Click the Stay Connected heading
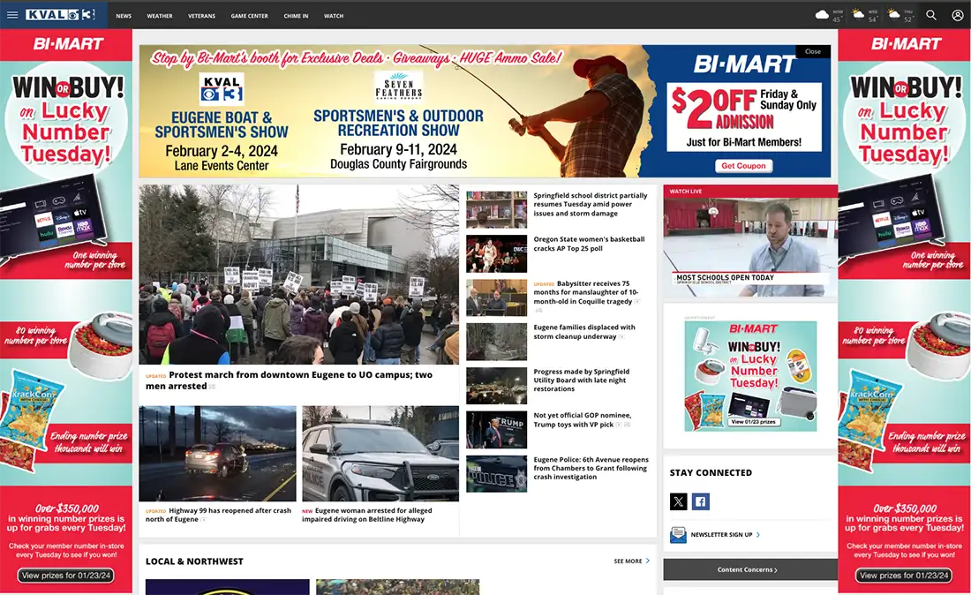This screenshot has height=595, width=971. [711, 472]
